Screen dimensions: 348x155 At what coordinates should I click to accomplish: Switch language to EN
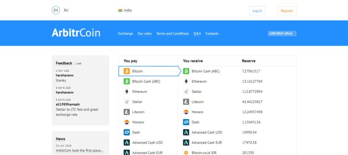[x=56, y=11]
